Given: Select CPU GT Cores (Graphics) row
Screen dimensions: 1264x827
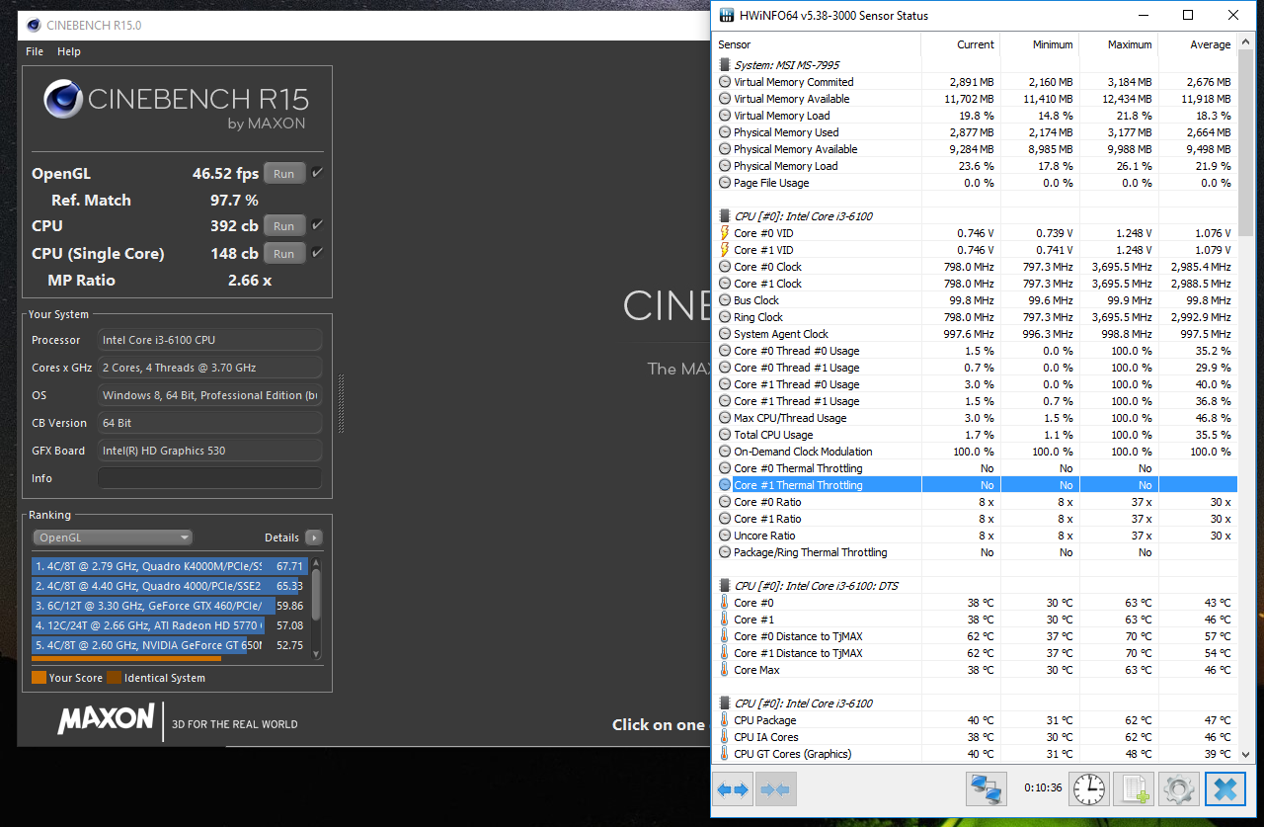Looking at the screenshot, I should coord(975,754).
